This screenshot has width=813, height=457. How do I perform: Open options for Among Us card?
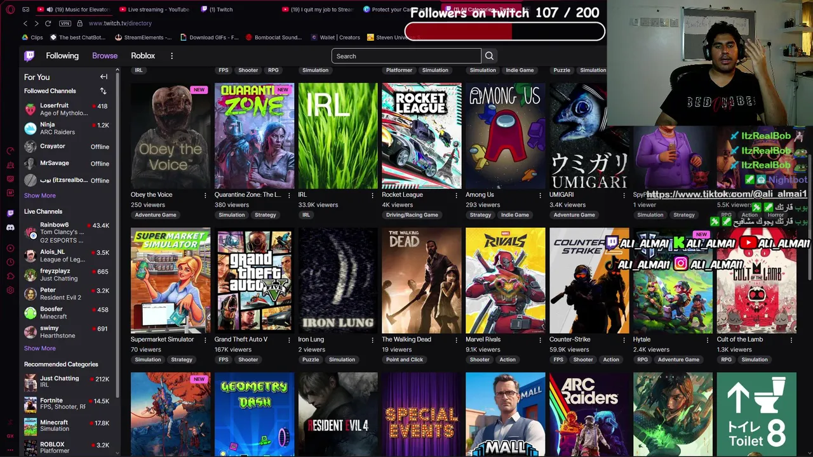[x=540, y=195]
